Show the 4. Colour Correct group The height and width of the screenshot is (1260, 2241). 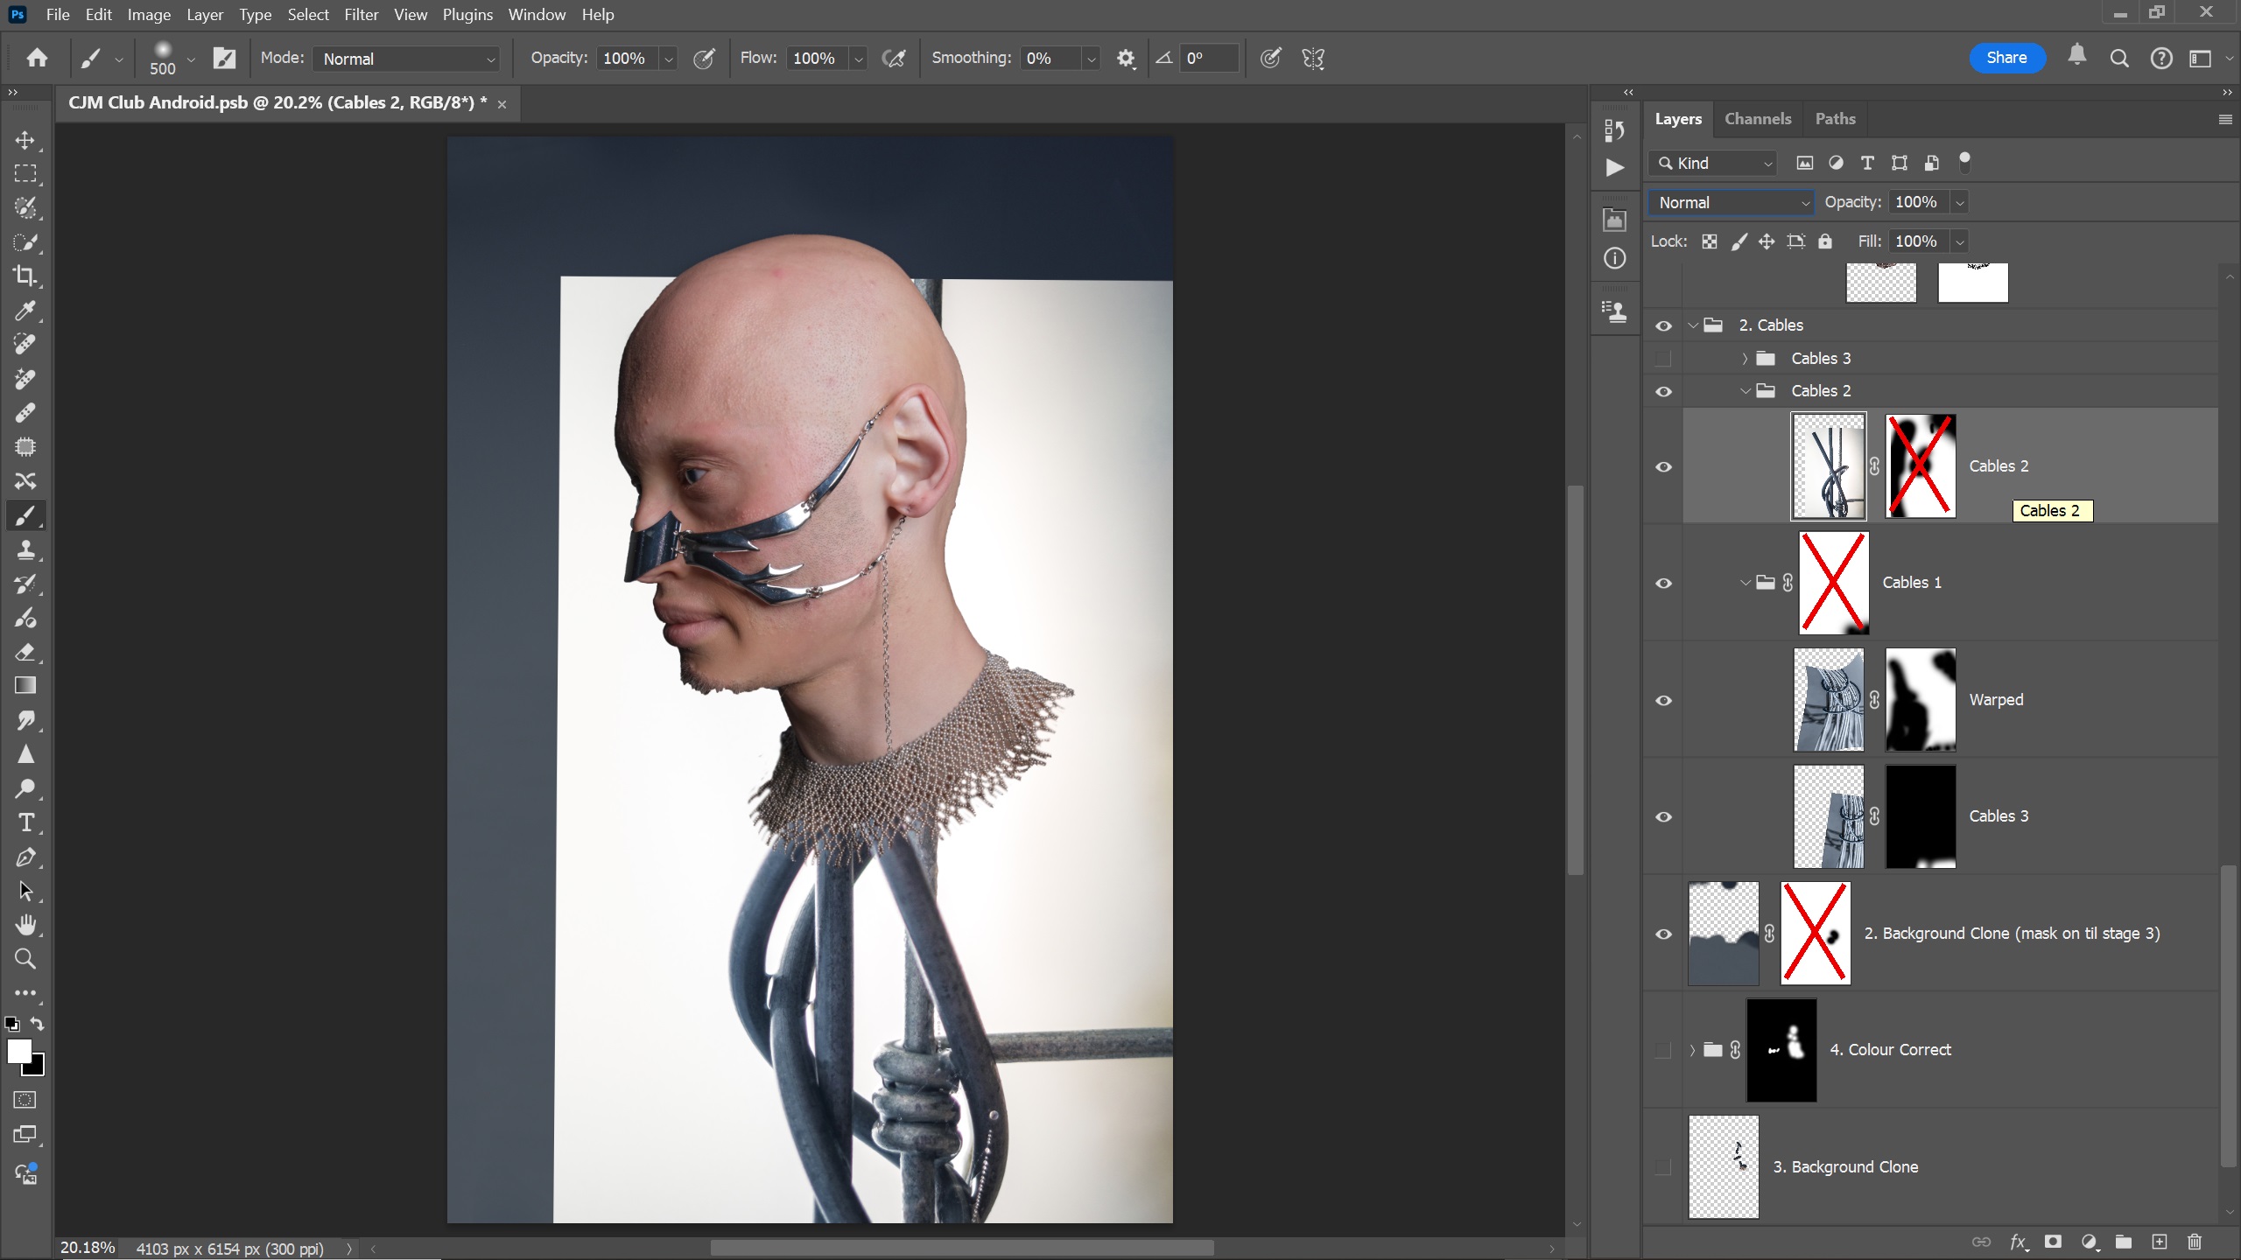click(1663, 1050)
